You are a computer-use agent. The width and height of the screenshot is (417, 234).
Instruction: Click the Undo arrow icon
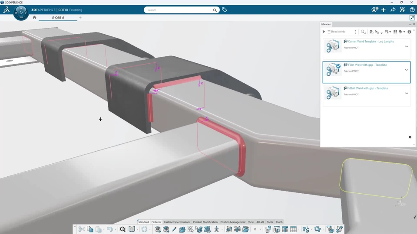109,229
